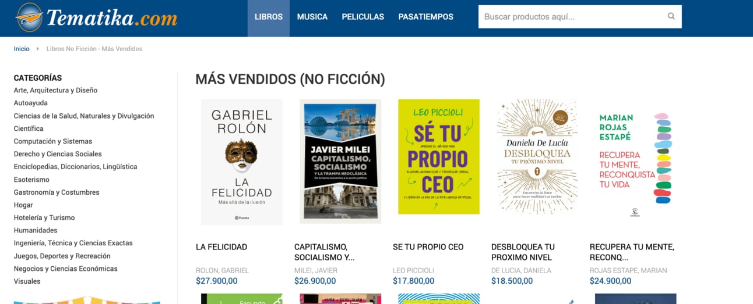Select the Autoayuda category
This screenshot has width=753, height=304.
point(31,103)
